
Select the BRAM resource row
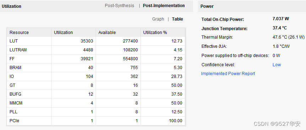[x=96, y=68]
